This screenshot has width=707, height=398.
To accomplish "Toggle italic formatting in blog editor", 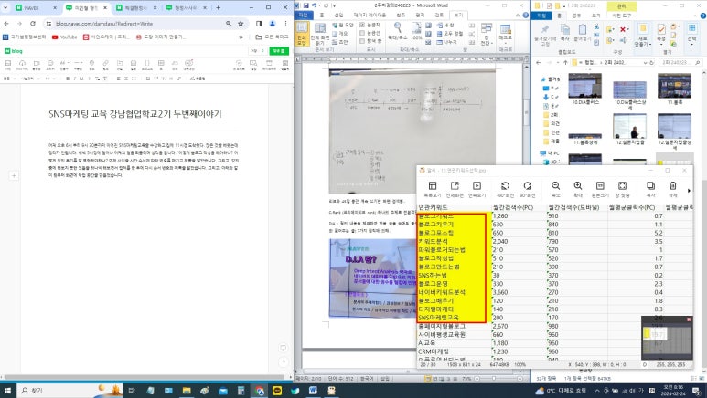I will tap(75, 79).
